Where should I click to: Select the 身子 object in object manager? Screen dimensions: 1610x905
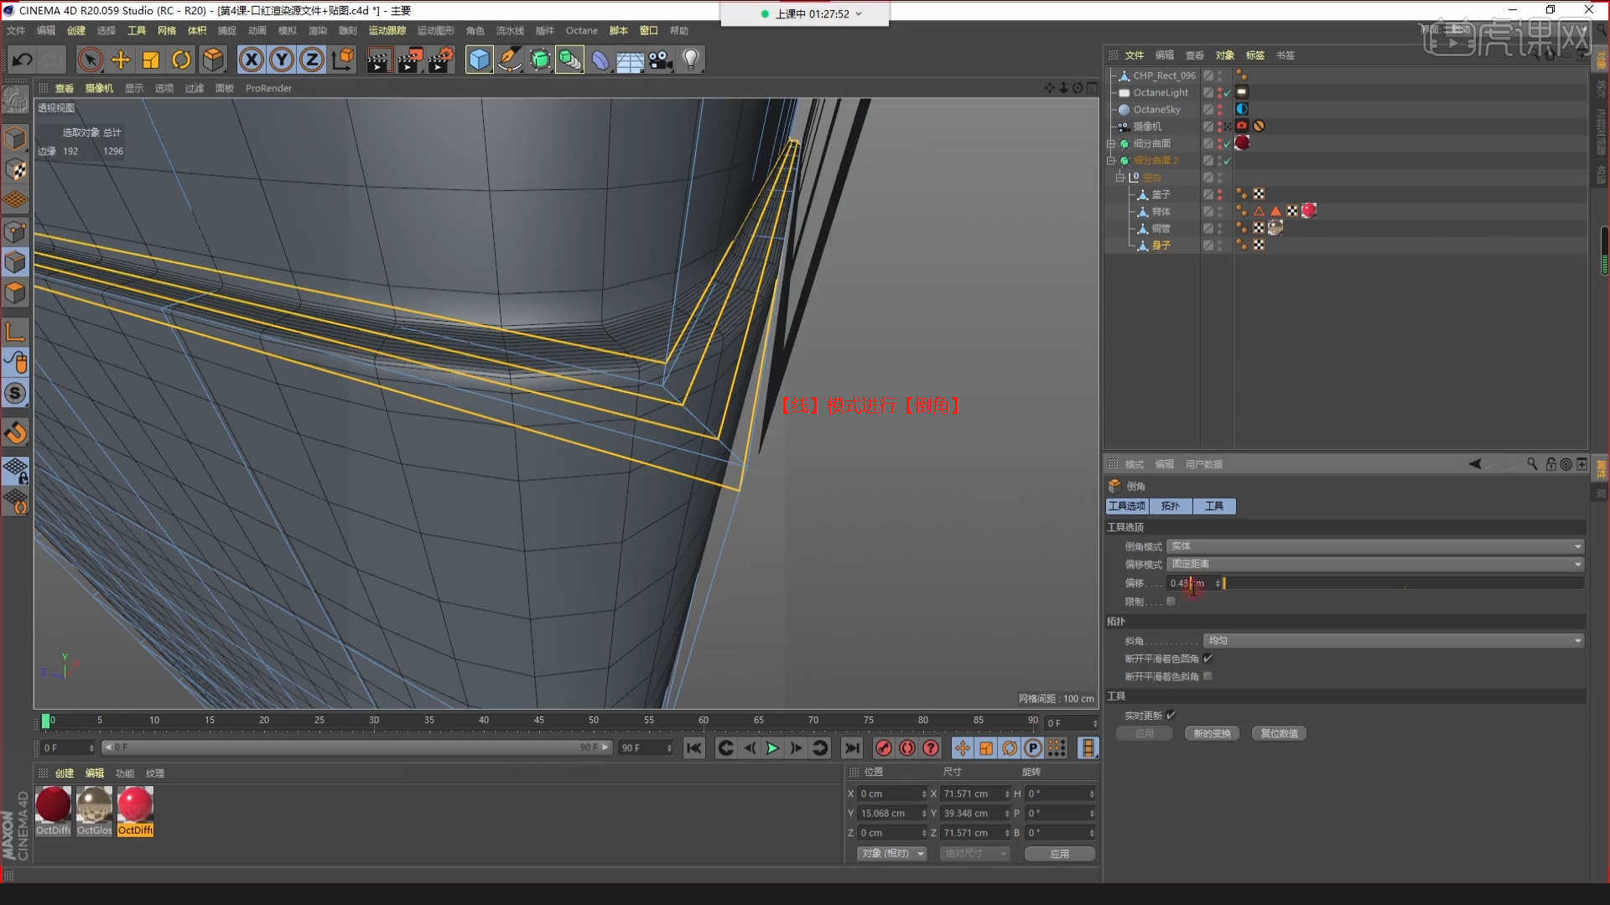tap(1161, 246)
